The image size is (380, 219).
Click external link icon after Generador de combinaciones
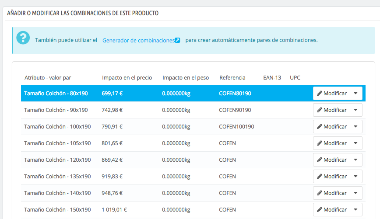pyautogui.click(x=177, y=40)
